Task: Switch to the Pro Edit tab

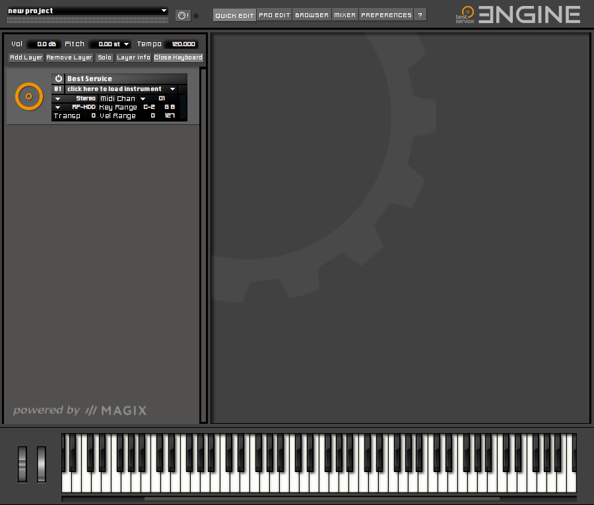Action: click(x=274, y=15)
